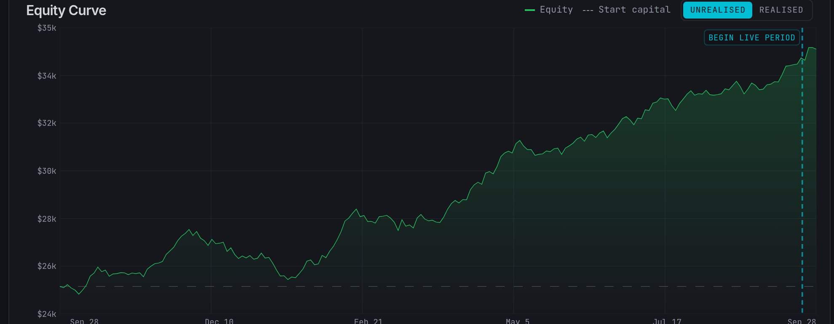
Task: Click the May 5 x-axis date label
Action: pyautogui.click(x=518, y=321)
